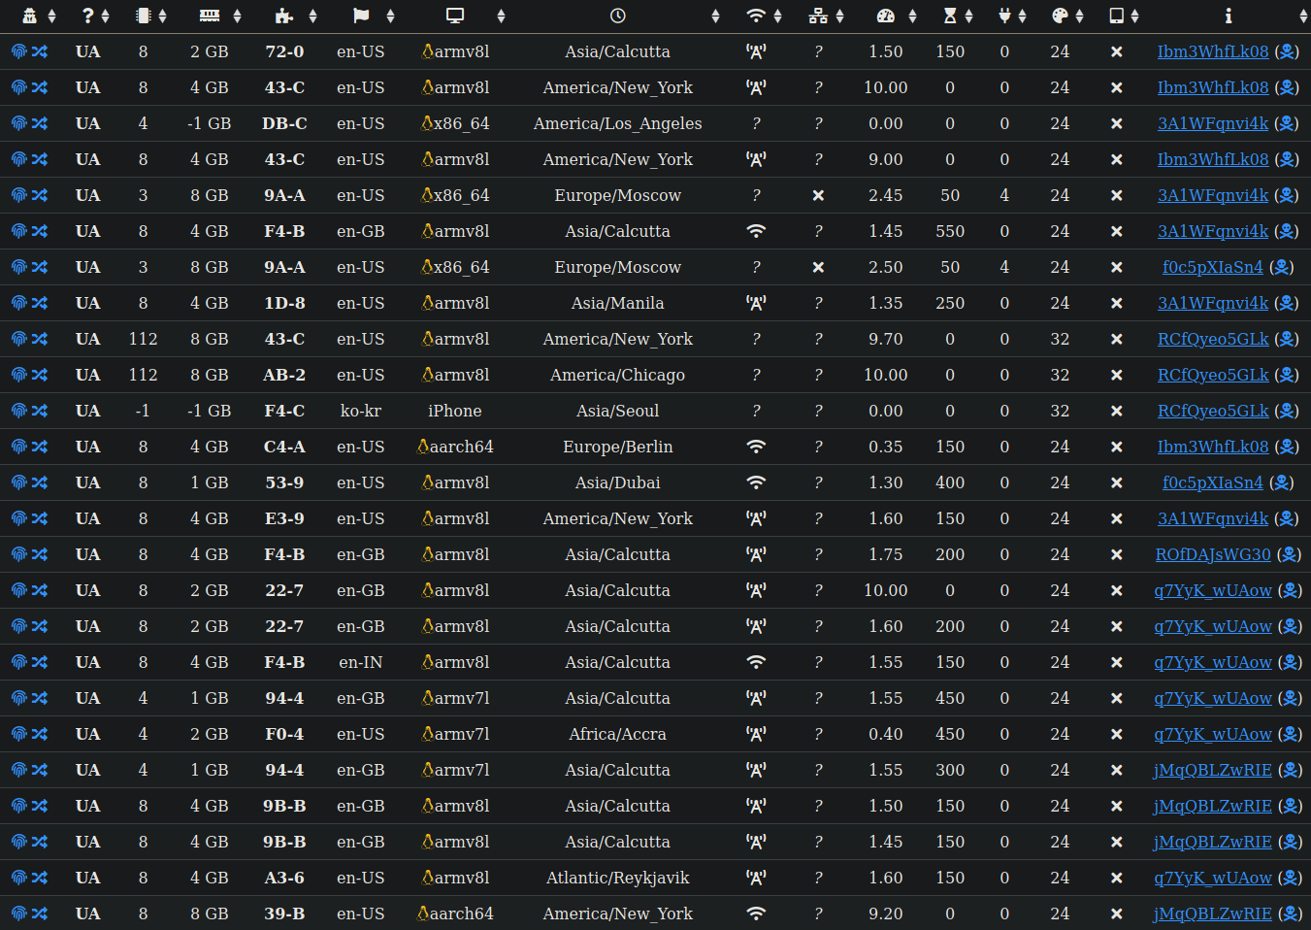Viewport: 1311px width, 930px height.
Task: Sort using arrows beside palette header
Action: pyautogui.click(x=1079, y=16)
